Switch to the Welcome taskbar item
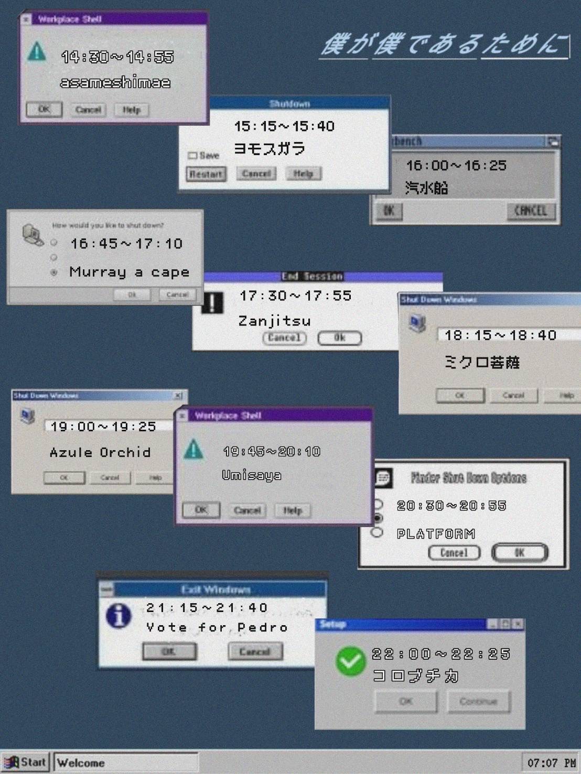 click(x=126, y=762)
